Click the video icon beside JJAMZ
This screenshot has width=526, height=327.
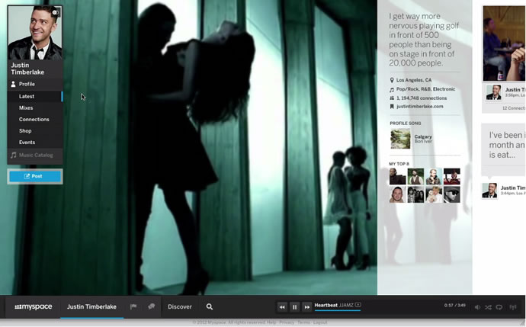[x=358, y=305]
